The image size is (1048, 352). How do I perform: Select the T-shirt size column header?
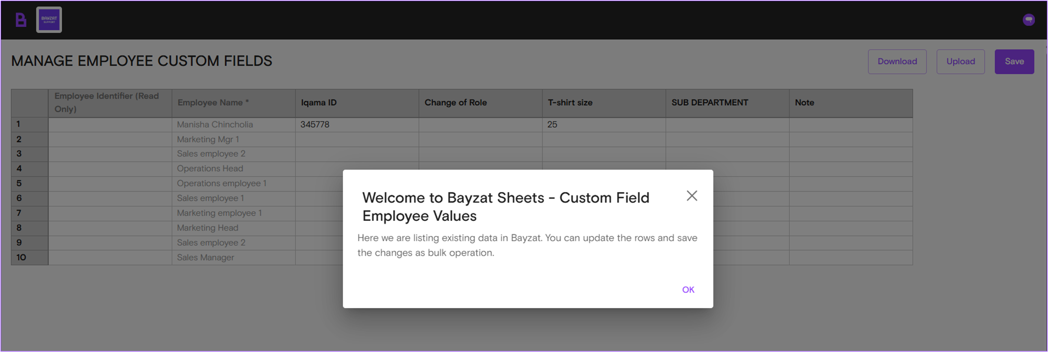click(604, 103)
